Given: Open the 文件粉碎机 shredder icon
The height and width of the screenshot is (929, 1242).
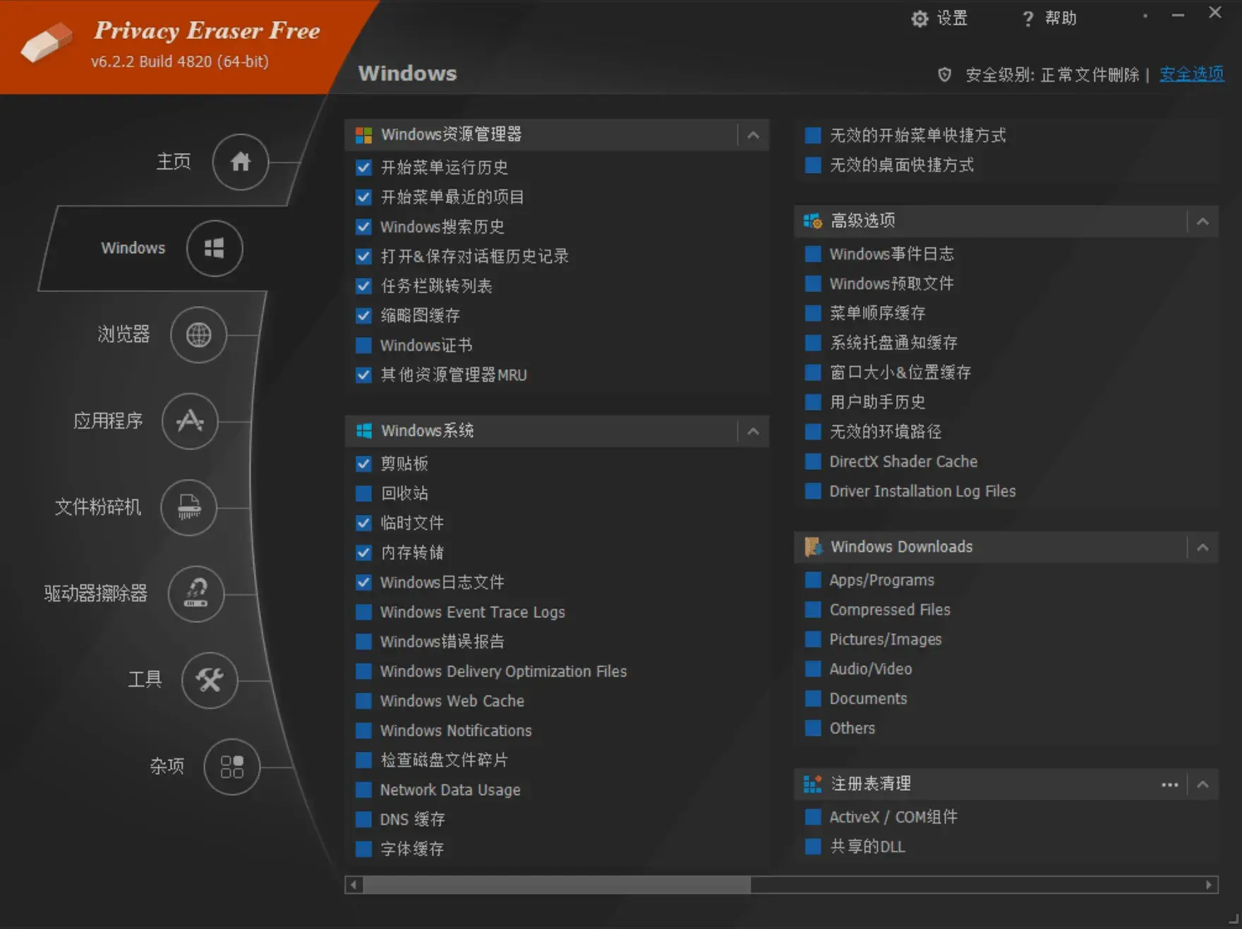Looking at the screenshot, I should click(x=188, y=507).
